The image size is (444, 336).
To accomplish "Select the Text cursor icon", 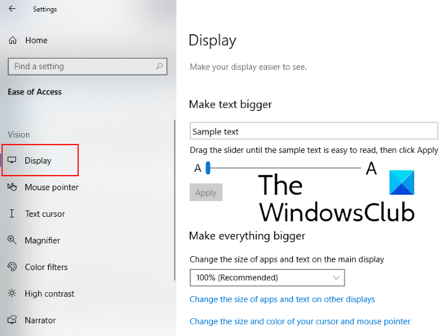I will coord(11,214).
